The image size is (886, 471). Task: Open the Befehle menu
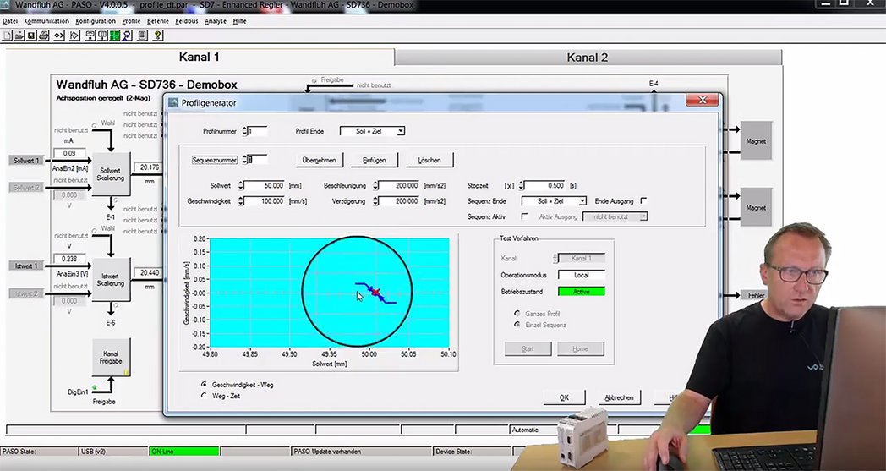click(x=157, y=21)
